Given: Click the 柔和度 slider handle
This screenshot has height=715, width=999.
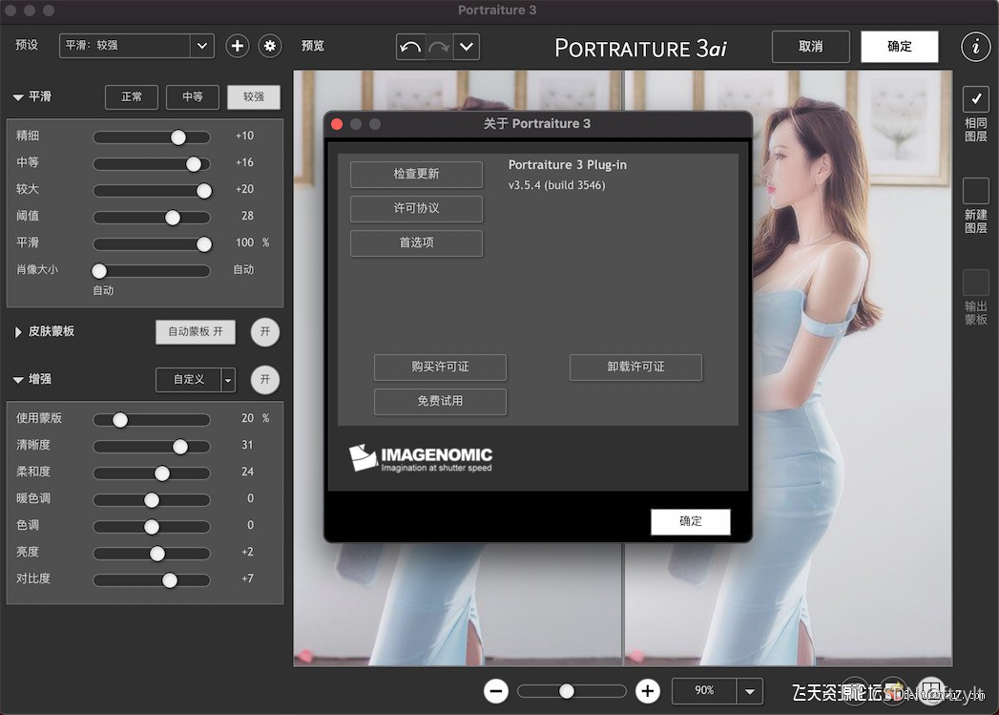Looking at the screenshot, I should coord(162,473).
